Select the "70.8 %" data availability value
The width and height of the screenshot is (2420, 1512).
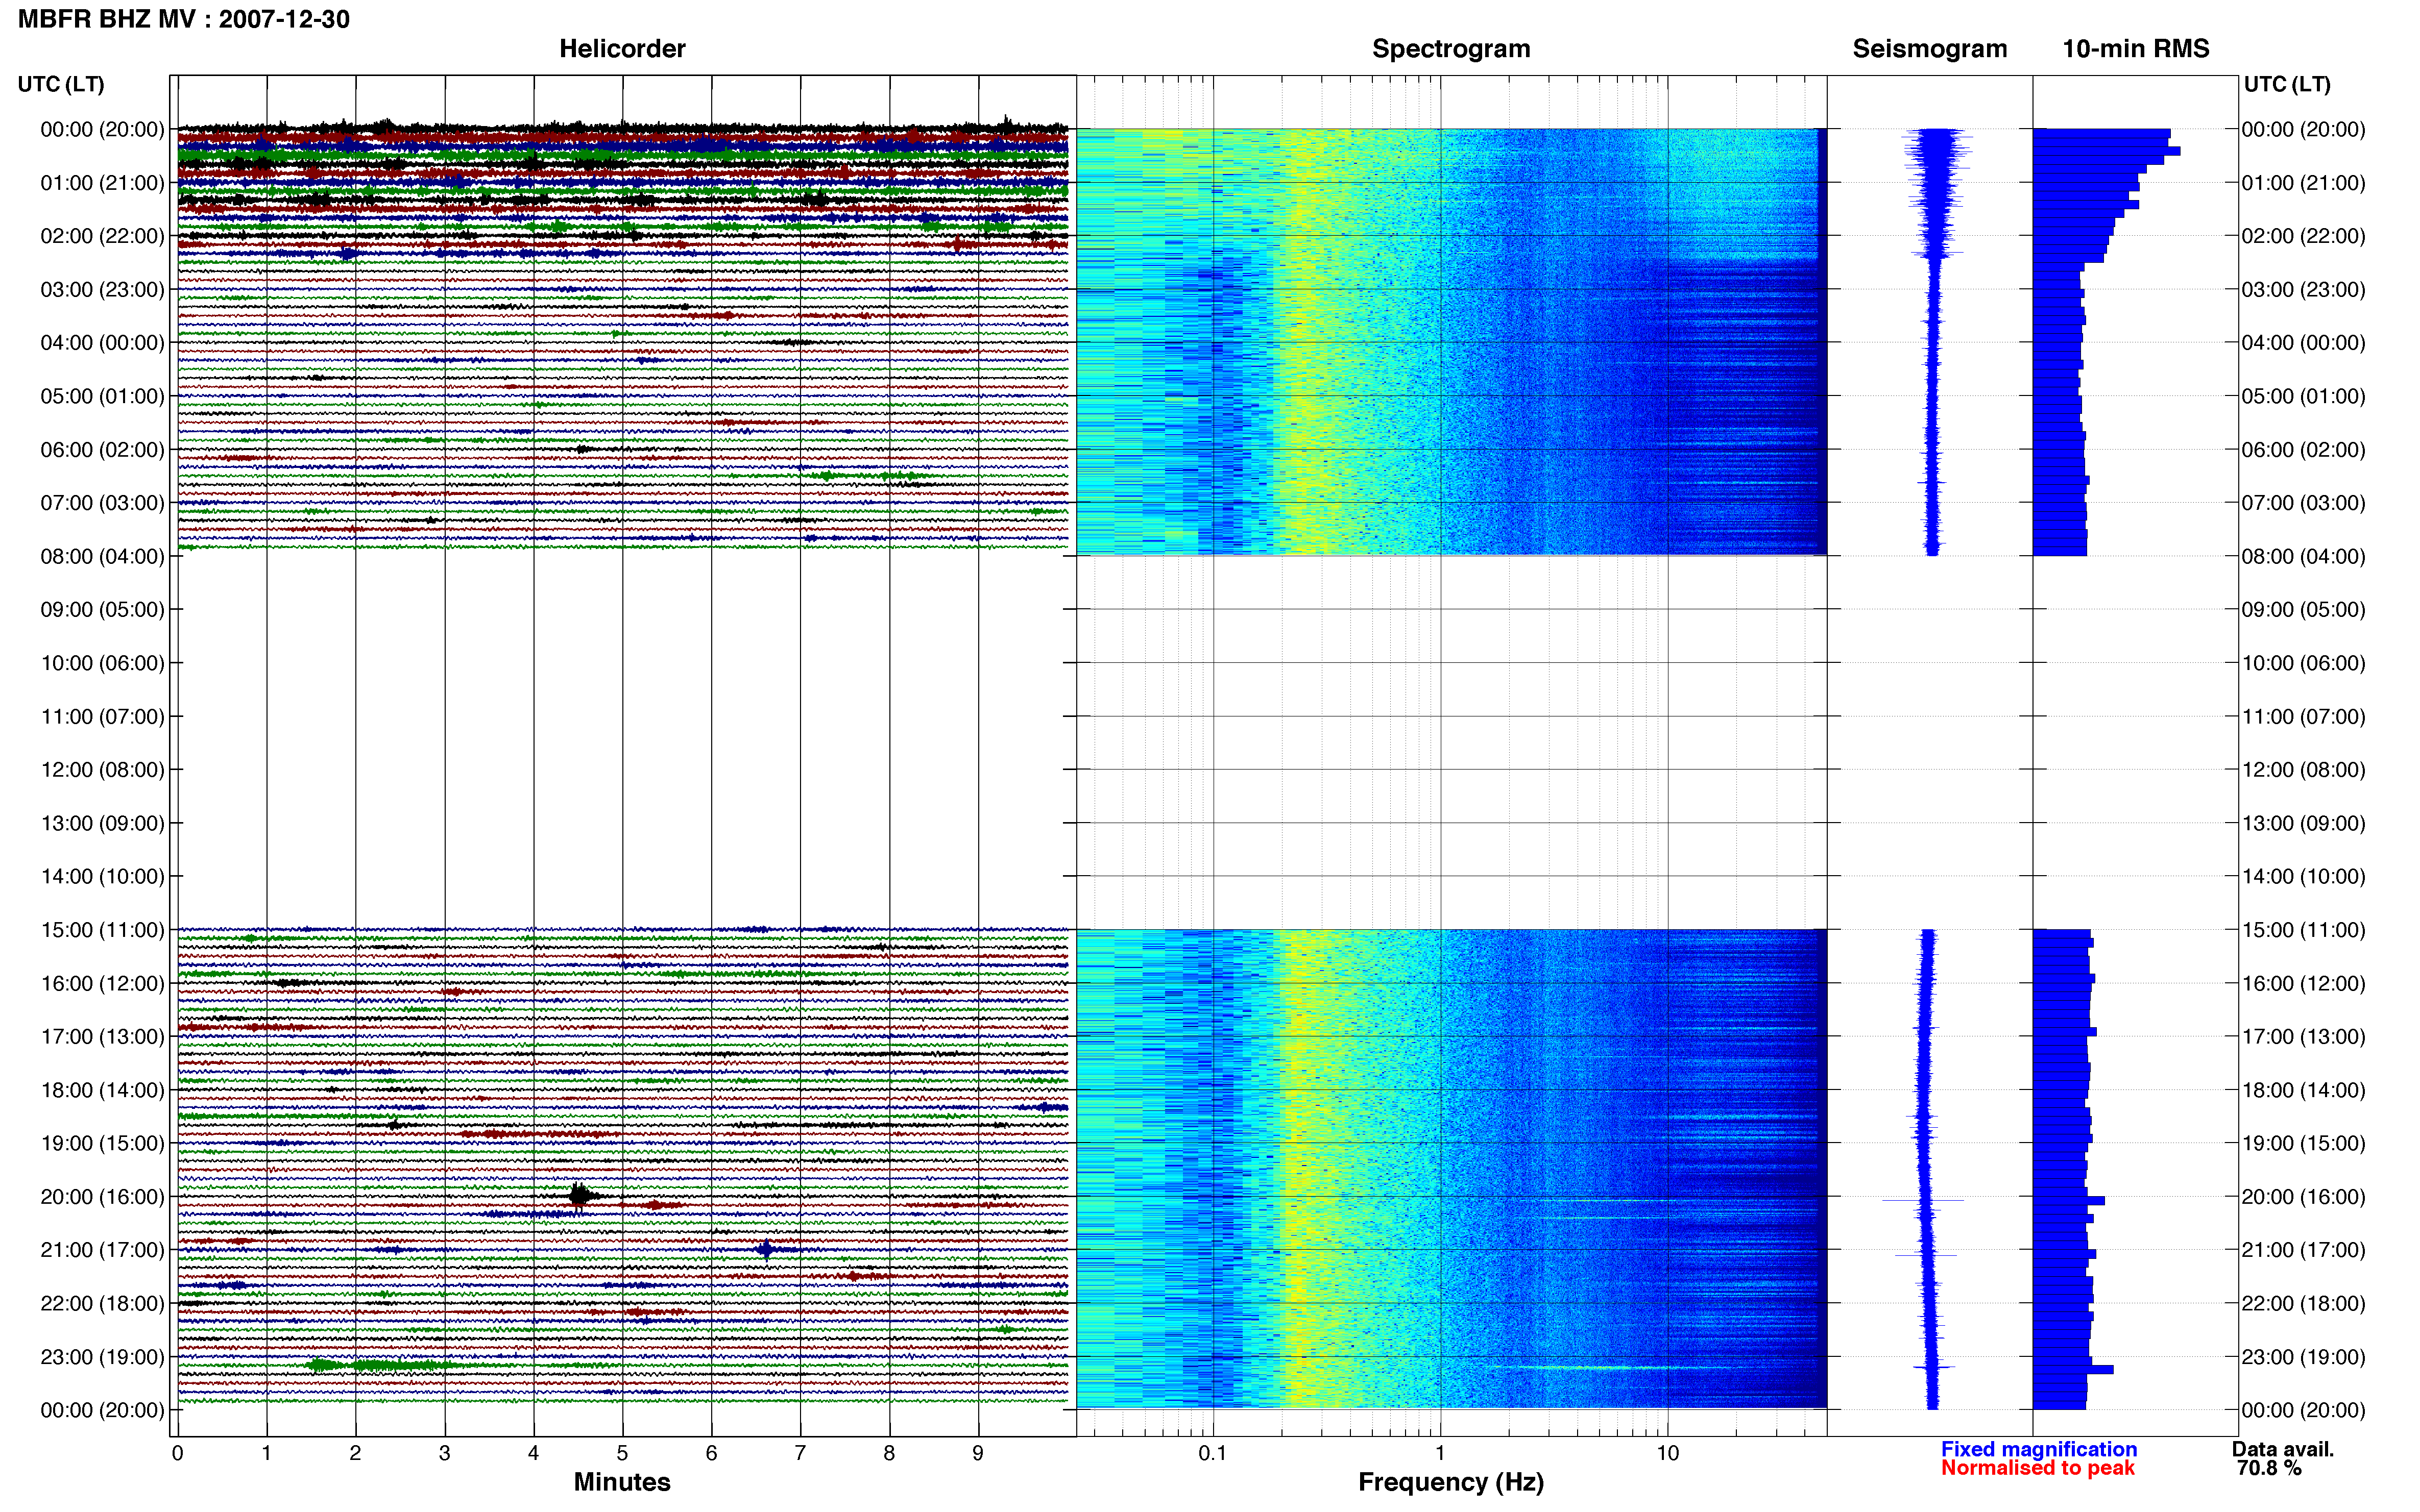click(x=2269, y=1468)
